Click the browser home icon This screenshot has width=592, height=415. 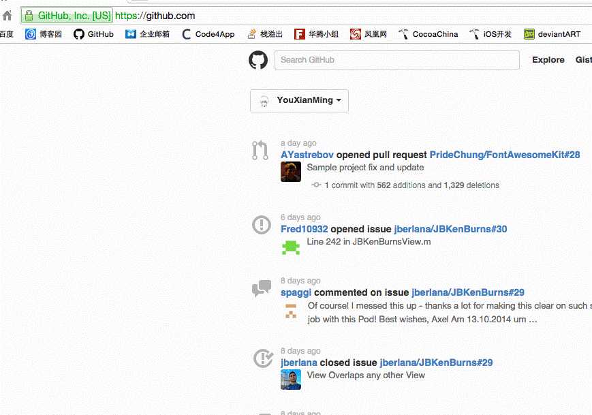[x=7, y=16]
